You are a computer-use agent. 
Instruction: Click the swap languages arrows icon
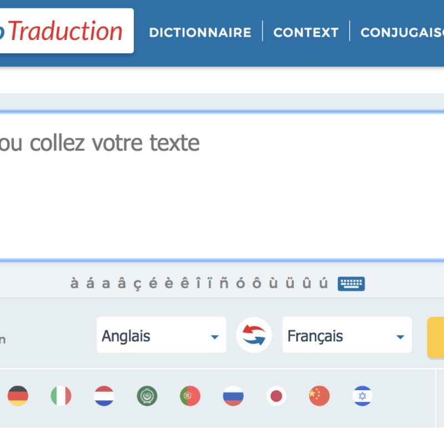(x=254, y=335)
